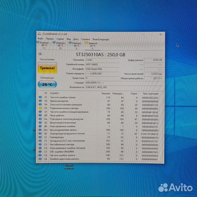Screen dimensions: 197x197
Task: Open the Справка menu
Action: (85, 39)
